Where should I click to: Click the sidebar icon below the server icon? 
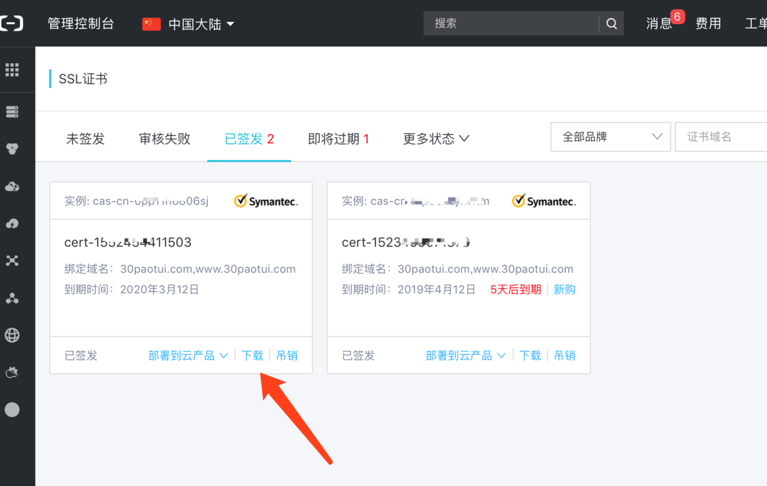click(12, 149)
